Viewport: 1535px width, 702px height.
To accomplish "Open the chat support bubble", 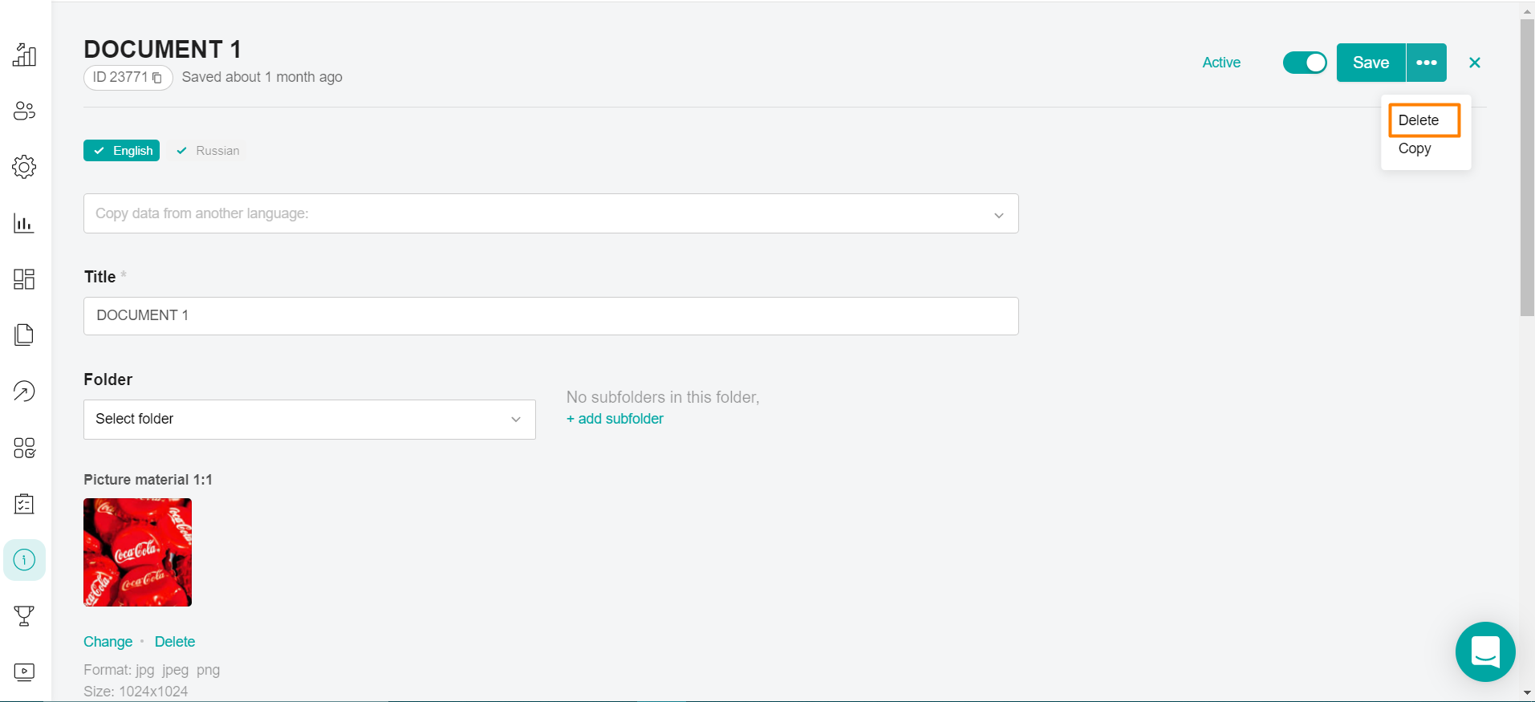I will 1485,651.
